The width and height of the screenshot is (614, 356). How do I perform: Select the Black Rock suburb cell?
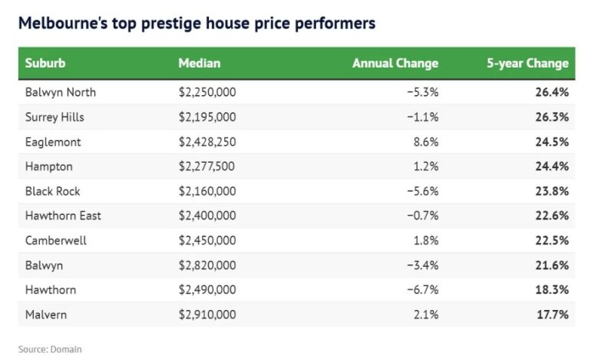coord(52,191)
